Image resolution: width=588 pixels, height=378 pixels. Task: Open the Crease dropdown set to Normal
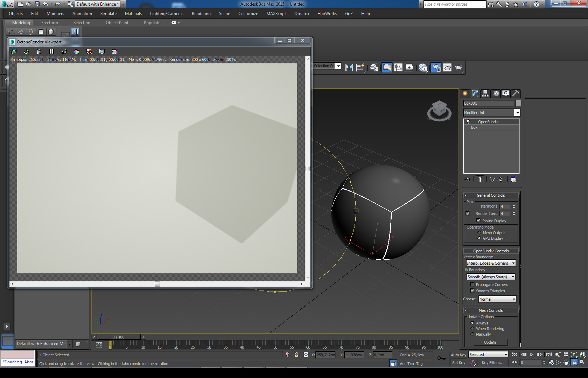tap(497, 299)
